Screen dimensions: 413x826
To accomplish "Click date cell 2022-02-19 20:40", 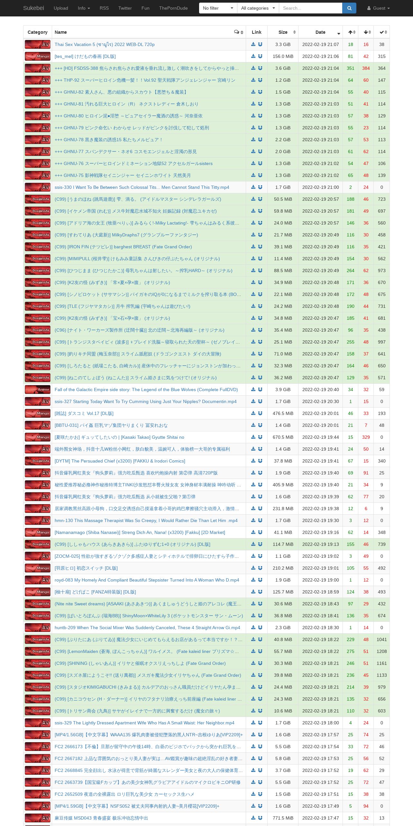I will click(321, 390).
